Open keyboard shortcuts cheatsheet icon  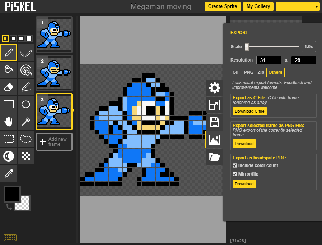(x=10, y=238)
